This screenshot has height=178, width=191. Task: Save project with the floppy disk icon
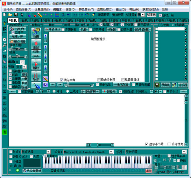point(16,15)
